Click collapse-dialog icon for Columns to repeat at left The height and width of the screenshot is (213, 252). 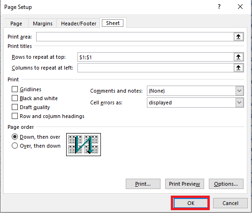tap(238, 68)
